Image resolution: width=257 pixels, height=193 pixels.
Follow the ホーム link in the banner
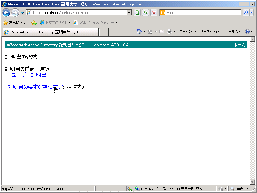(239, 45)
